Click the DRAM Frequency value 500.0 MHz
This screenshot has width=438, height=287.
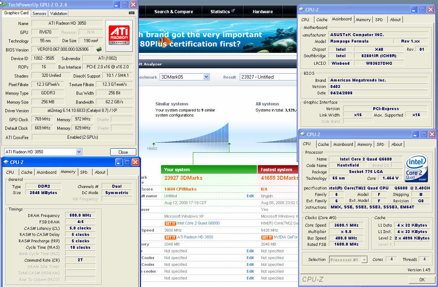[x=80, y=216]
